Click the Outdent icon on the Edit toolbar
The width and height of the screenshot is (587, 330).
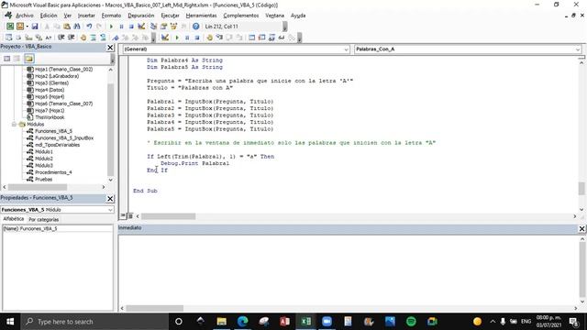tap(72, 38)
